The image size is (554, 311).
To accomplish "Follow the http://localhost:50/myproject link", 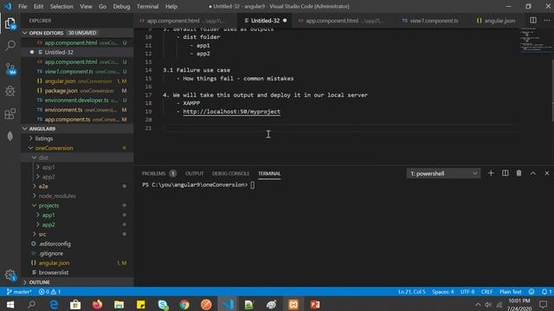I will tap(231, 111).
